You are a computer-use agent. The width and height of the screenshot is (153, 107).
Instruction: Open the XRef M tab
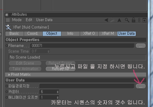pos(108,34)
